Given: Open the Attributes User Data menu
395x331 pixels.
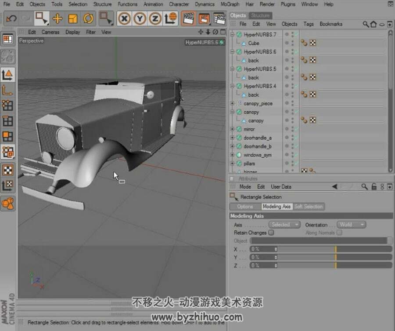Looking at the screenshot, I should (x=281, y=187).
